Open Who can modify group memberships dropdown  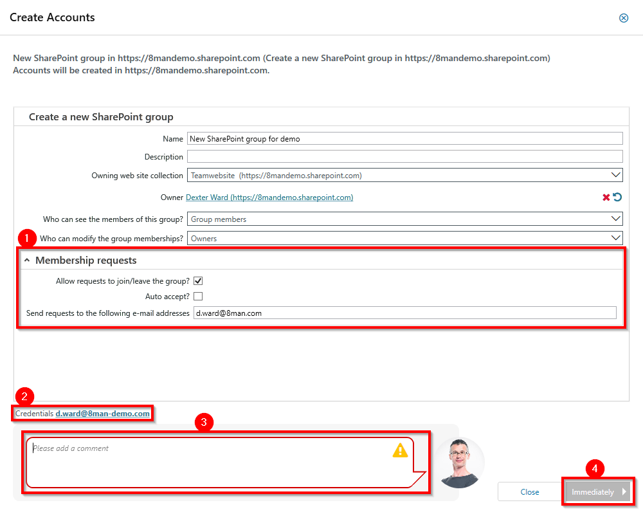point(615,239)
